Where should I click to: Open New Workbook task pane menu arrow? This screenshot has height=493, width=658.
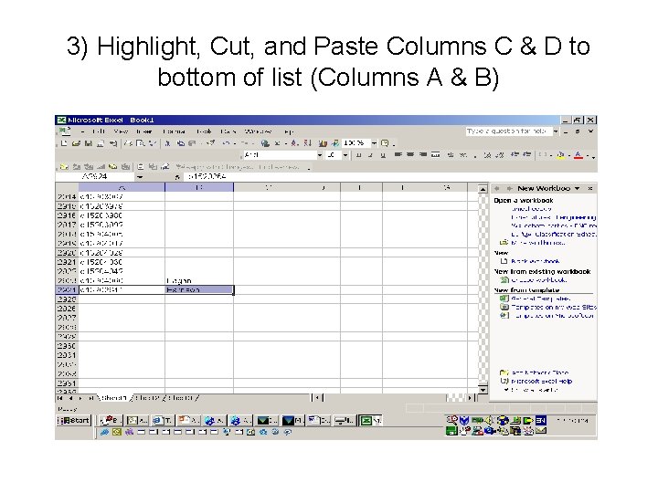(577, 189)
